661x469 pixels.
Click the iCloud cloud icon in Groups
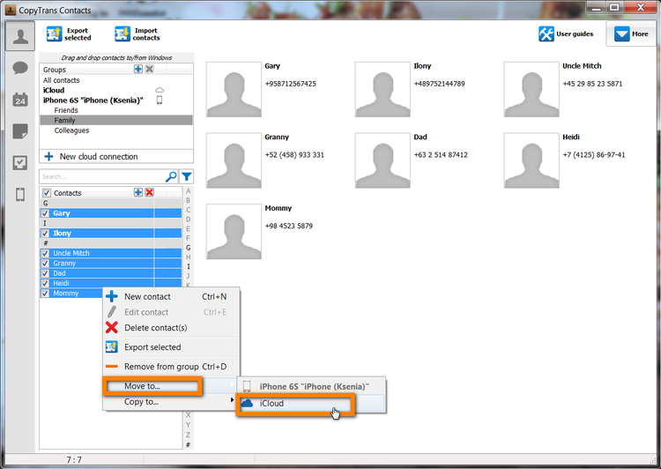(x=160, y=90)
